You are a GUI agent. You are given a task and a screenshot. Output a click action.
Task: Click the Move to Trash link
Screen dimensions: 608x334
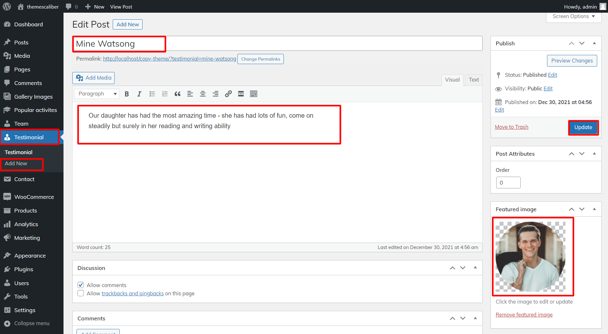[x=511, y=127]
